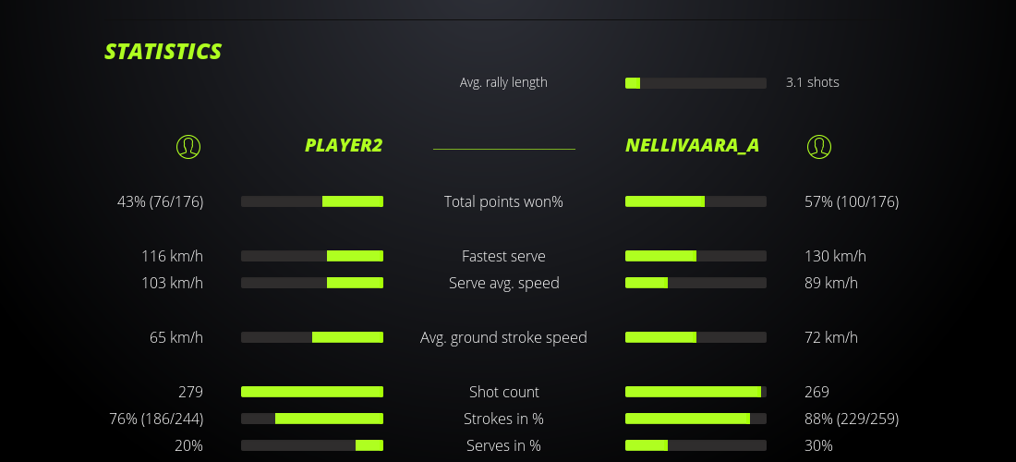Click NELLIVAARA_A total points won bar
Image resolution: width=1016 pixels, height=462 pixels.
pos(695,201)
